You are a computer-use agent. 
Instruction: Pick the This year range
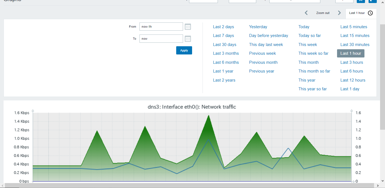(x=307, y=80)
